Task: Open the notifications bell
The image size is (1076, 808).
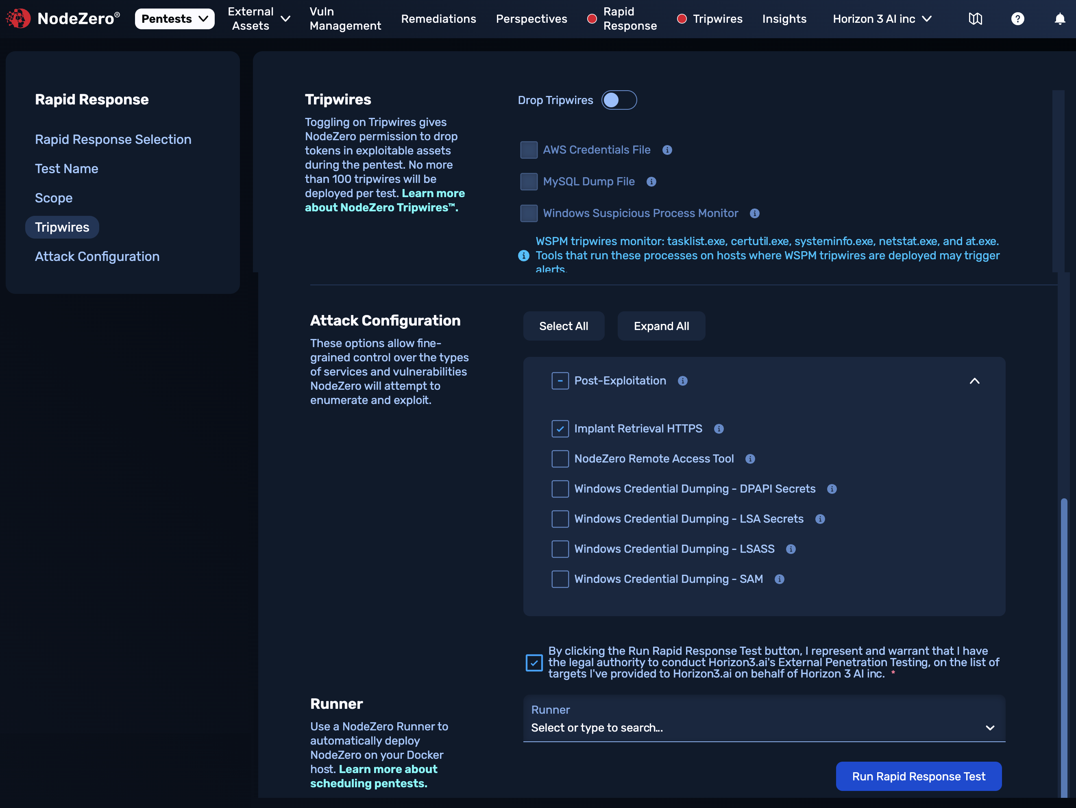Action: 1060,19
